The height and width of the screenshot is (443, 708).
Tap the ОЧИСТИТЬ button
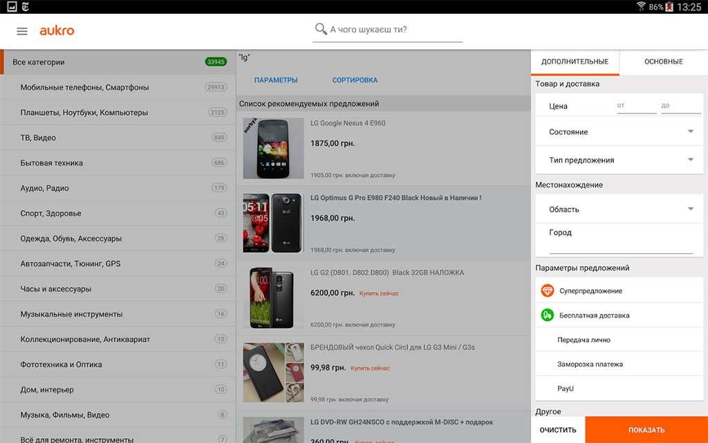[x=558, y=430]
